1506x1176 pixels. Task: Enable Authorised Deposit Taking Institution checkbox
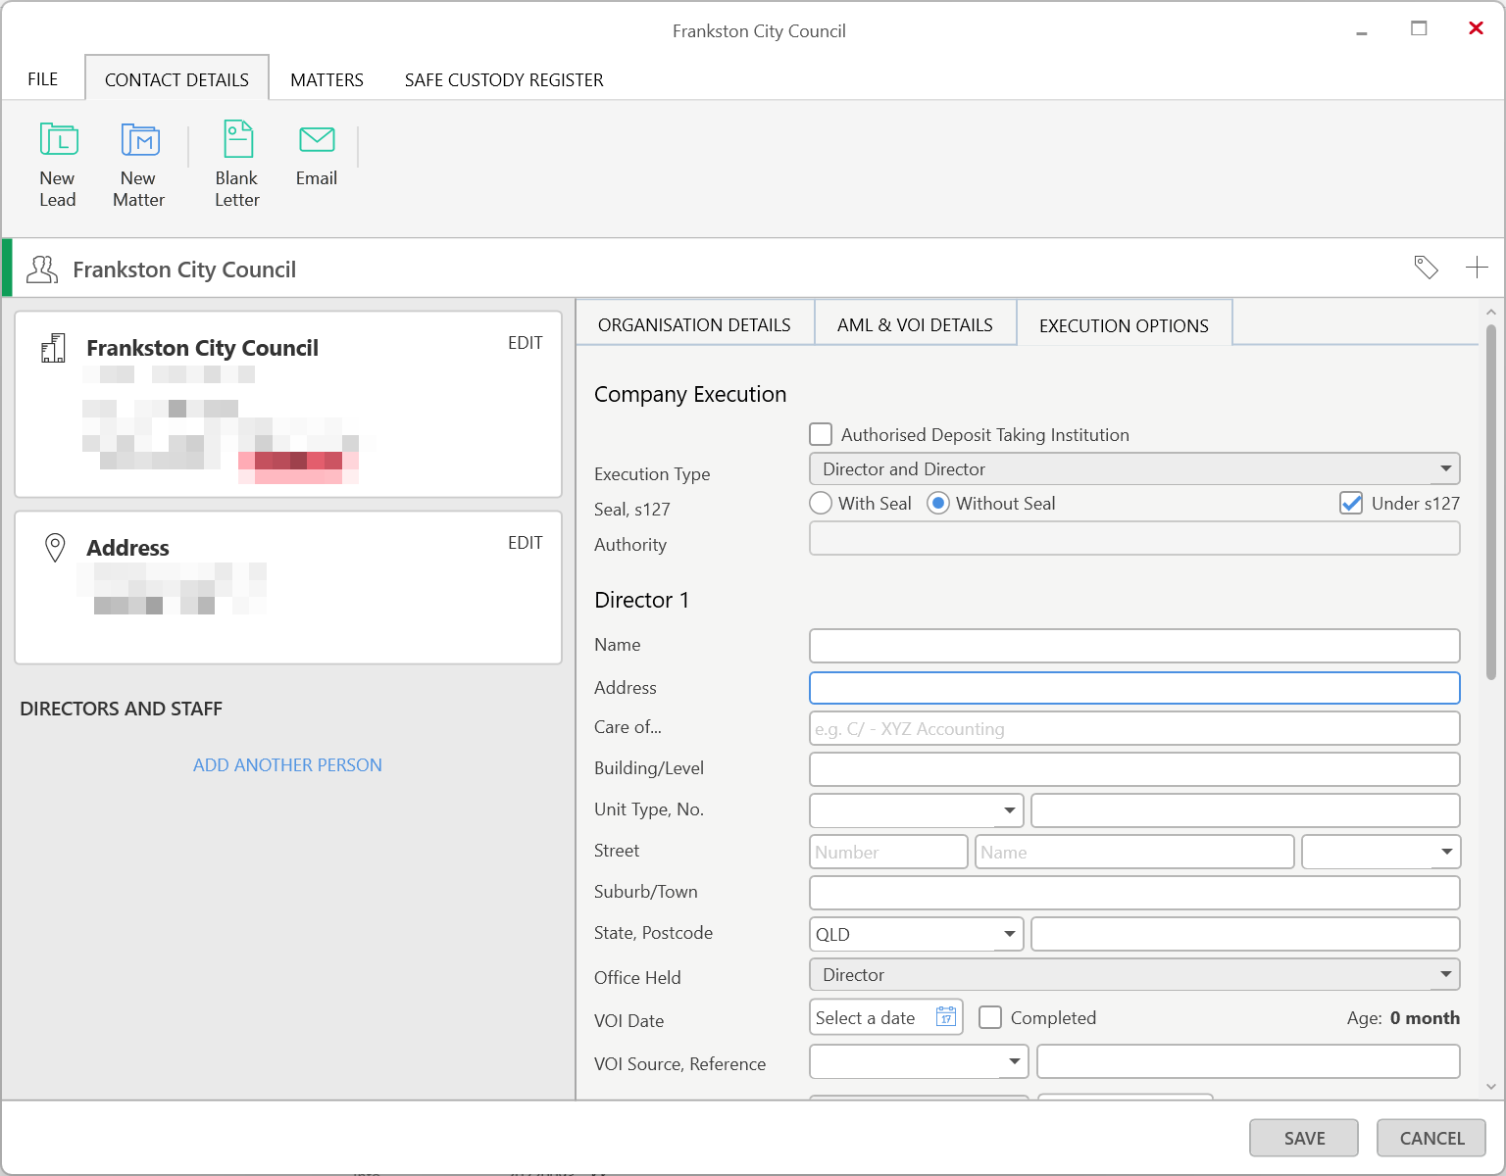click(x=821, y=434)
